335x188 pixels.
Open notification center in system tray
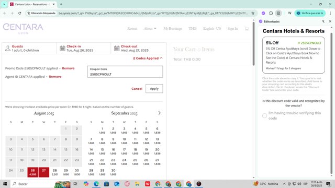329,184
